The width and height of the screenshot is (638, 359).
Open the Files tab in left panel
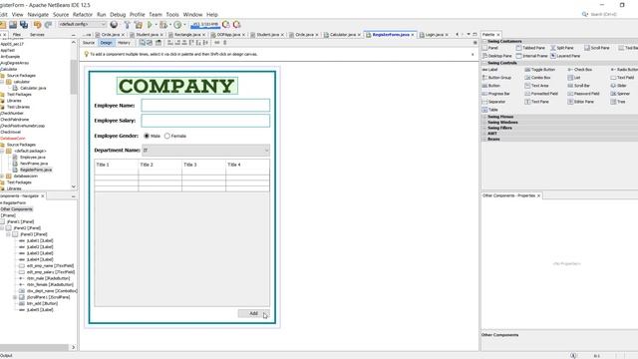pyautogui.click(x=16, y=35)
